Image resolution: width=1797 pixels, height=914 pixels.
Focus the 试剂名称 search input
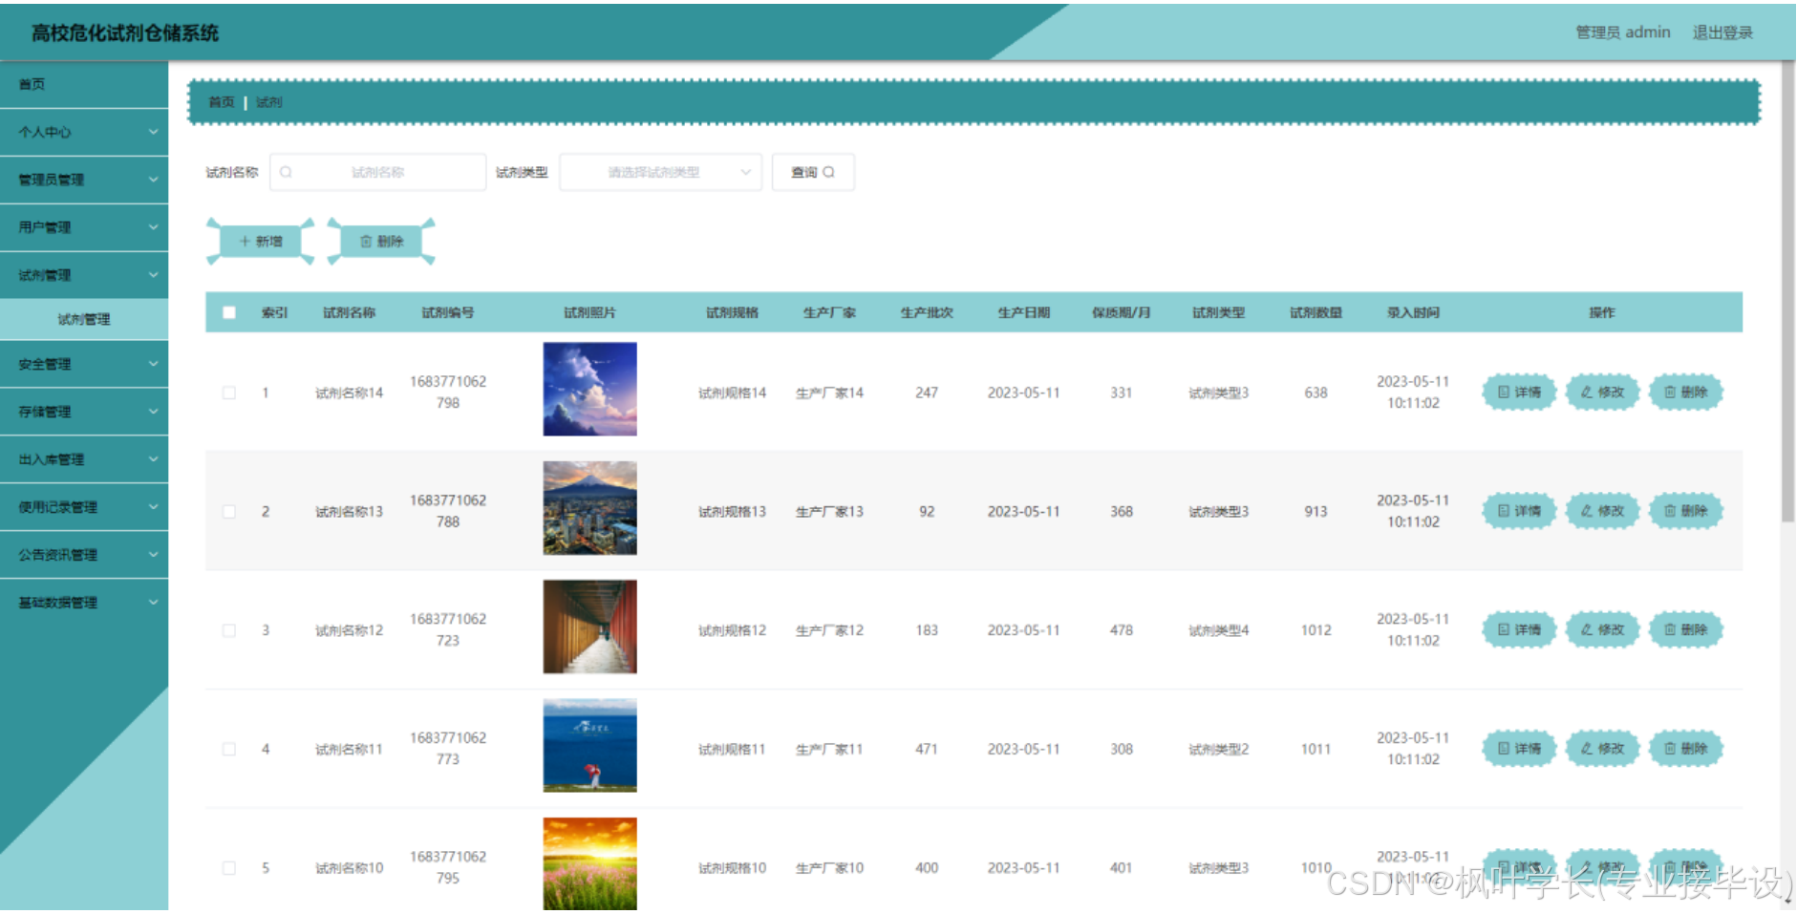tap(378, 173)
